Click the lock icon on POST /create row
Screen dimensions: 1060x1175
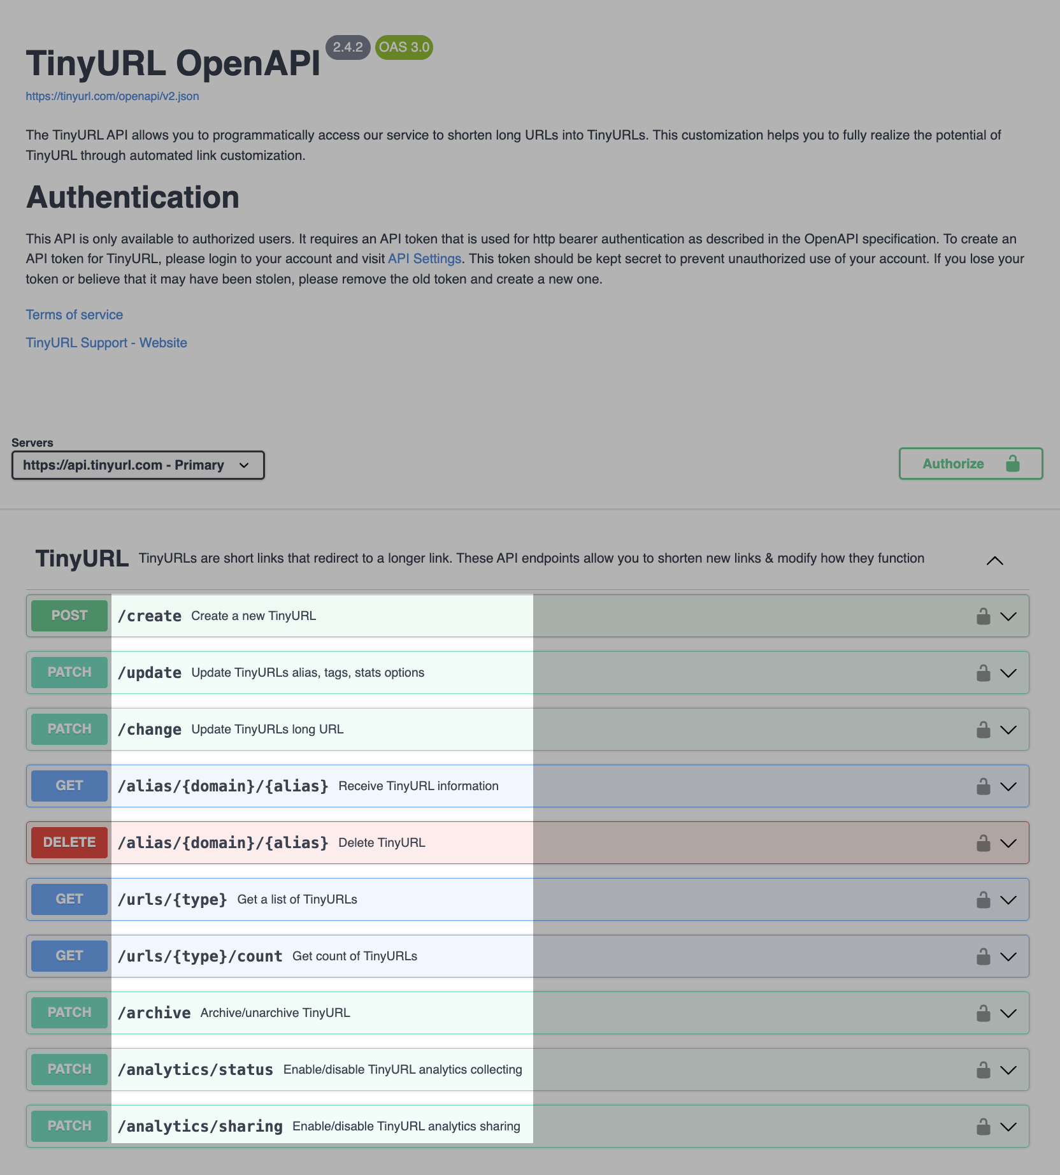click(x=983, y=616)
